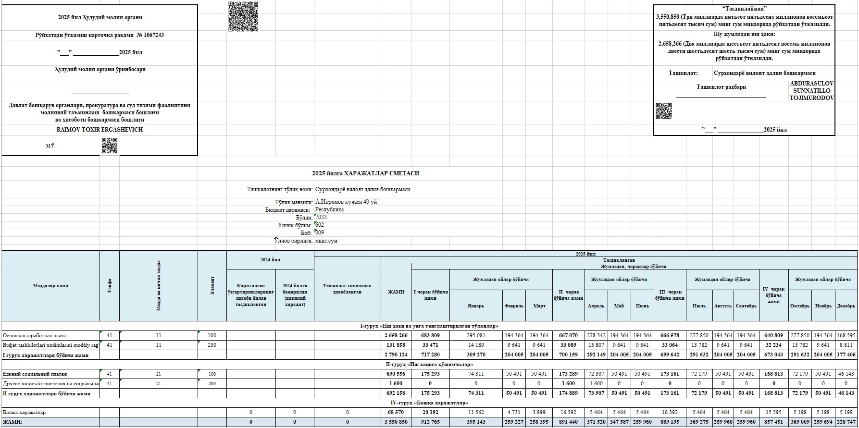The height and width of the screenshot is (428, 859).
Task: Click the "Элемент" column header
Action: [x=212, y=286]
